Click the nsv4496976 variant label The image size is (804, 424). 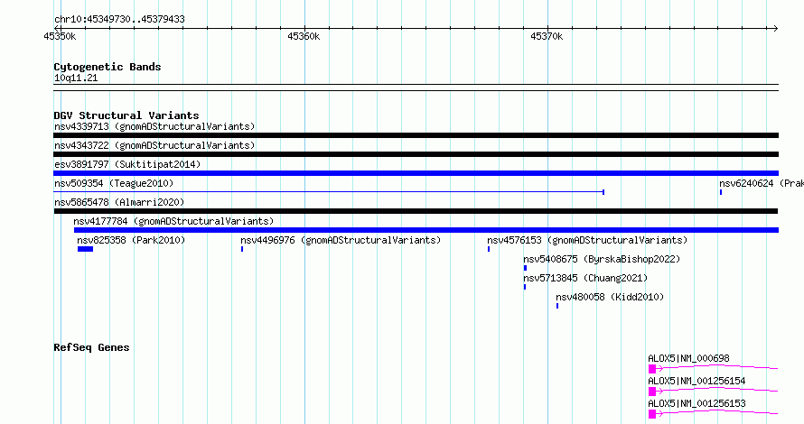[x=341, y=240]
